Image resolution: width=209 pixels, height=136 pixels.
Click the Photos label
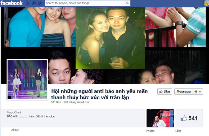pos(150,131)
